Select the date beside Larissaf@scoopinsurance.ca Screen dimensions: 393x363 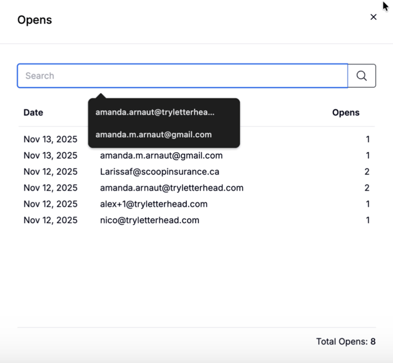[50, 171]
